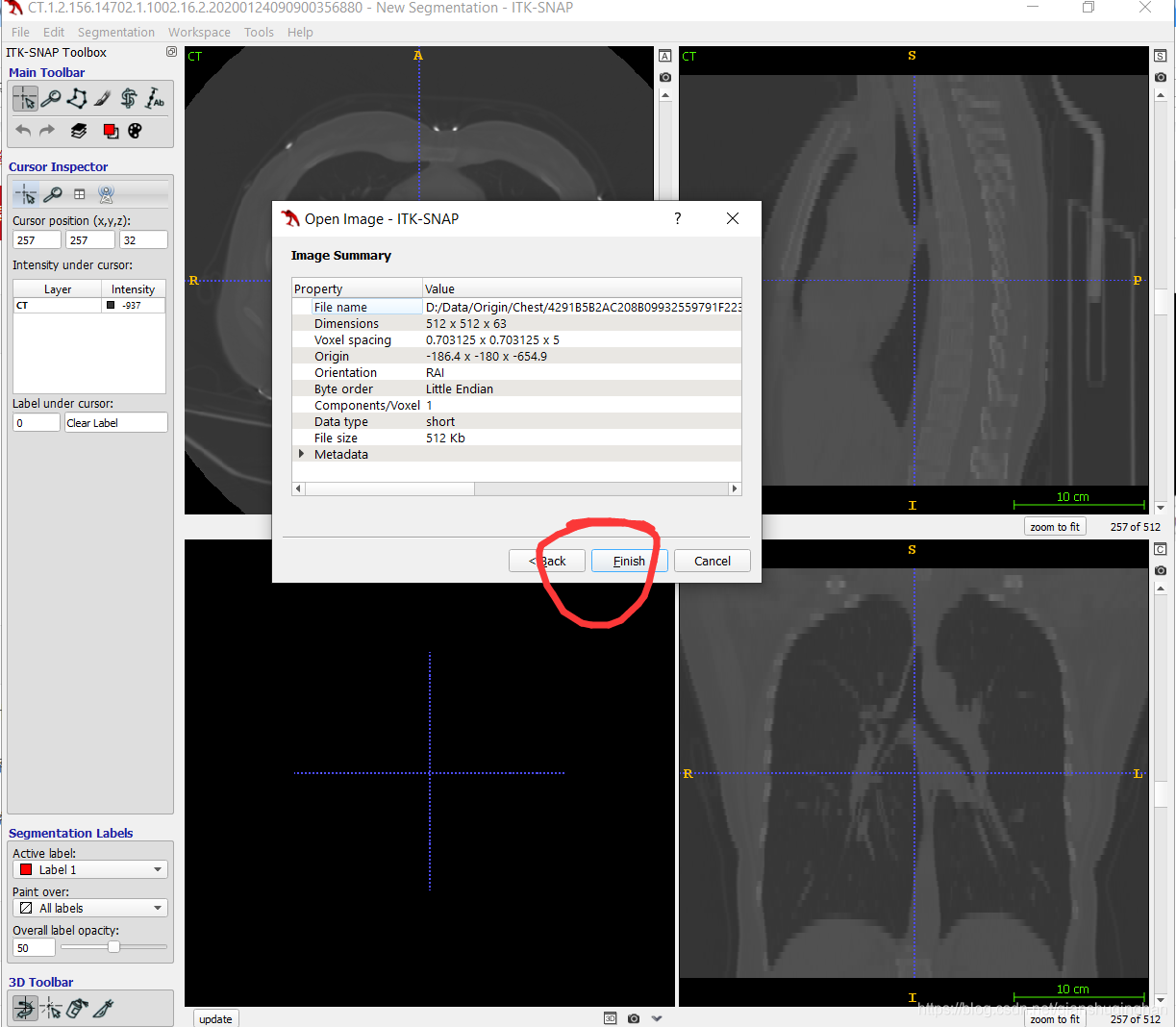Open the red Label Editor icon
The height and width of the screenshot is (1027, 1176).
click(x=111, y=131)
